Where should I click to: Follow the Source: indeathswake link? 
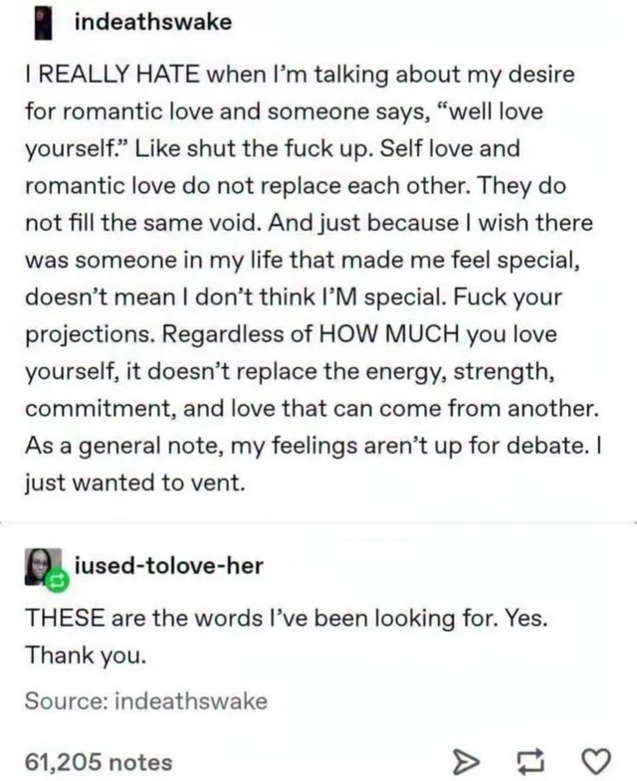[146, 700]
